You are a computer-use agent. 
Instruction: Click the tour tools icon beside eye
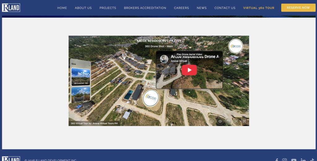(x=228, y=121)
